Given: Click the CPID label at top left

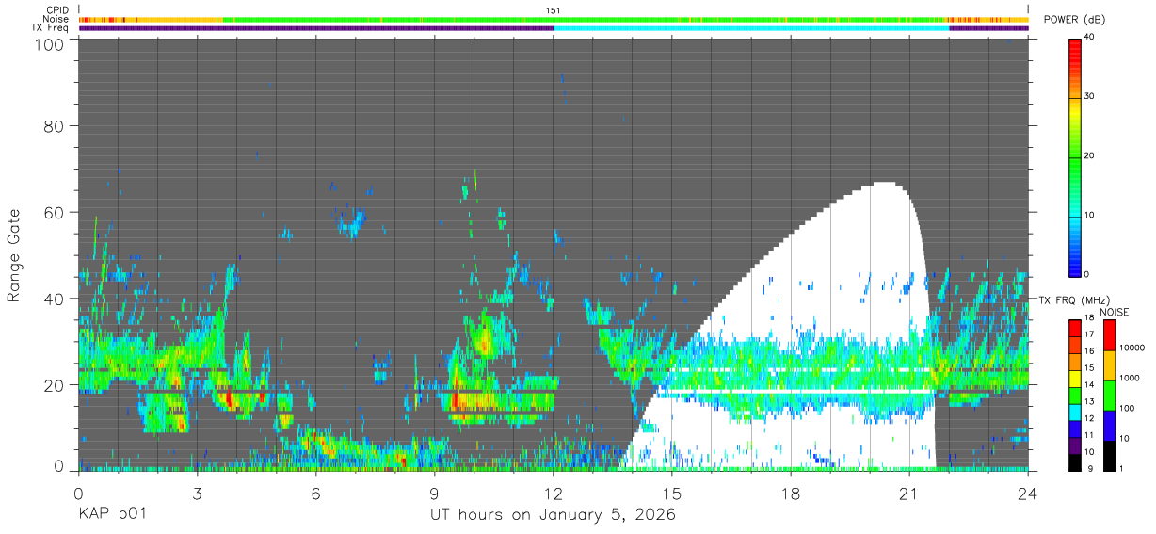Looking at the screenshot, I should pos(57,10).
